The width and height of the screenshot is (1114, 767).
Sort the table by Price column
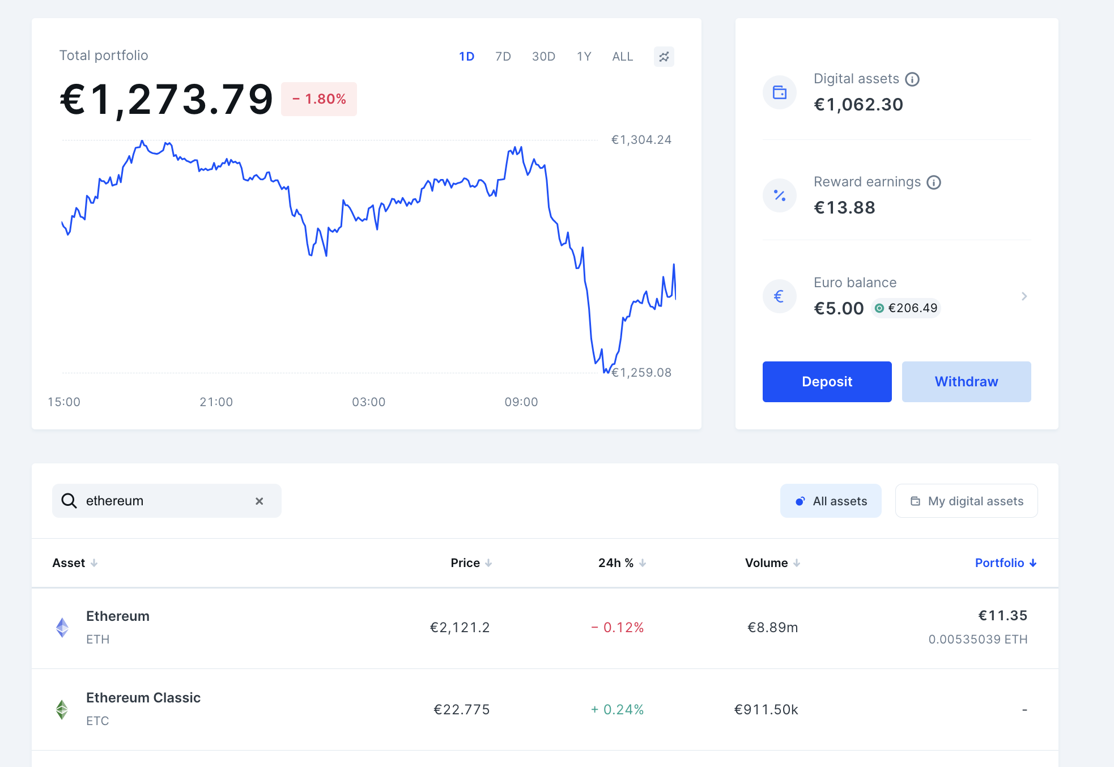click(x=471, y=563)
